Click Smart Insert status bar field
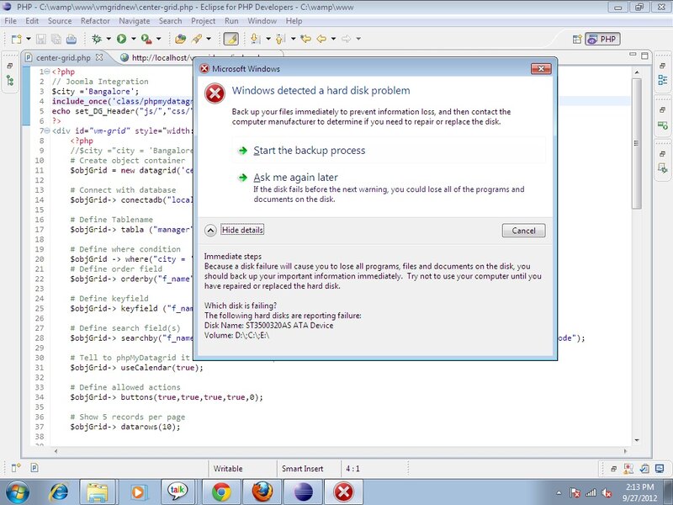This screenshot has width=673, height=505. click(303, 469)
